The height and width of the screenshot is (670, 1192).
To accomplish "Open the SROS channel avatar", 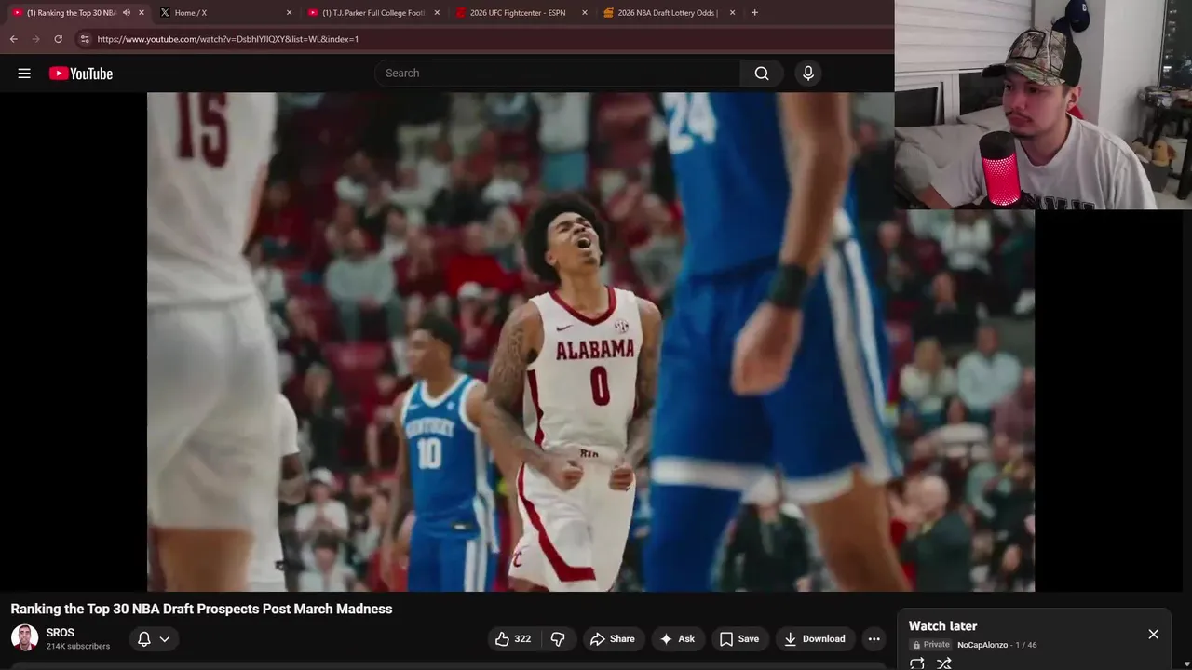I will point(24,638).
